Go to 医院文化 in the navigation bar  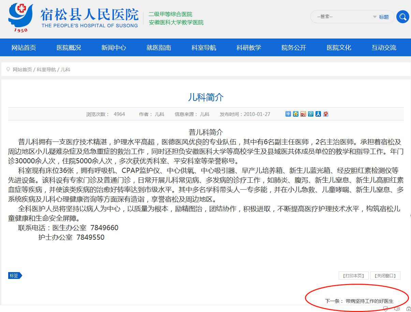tap(339, 48)
